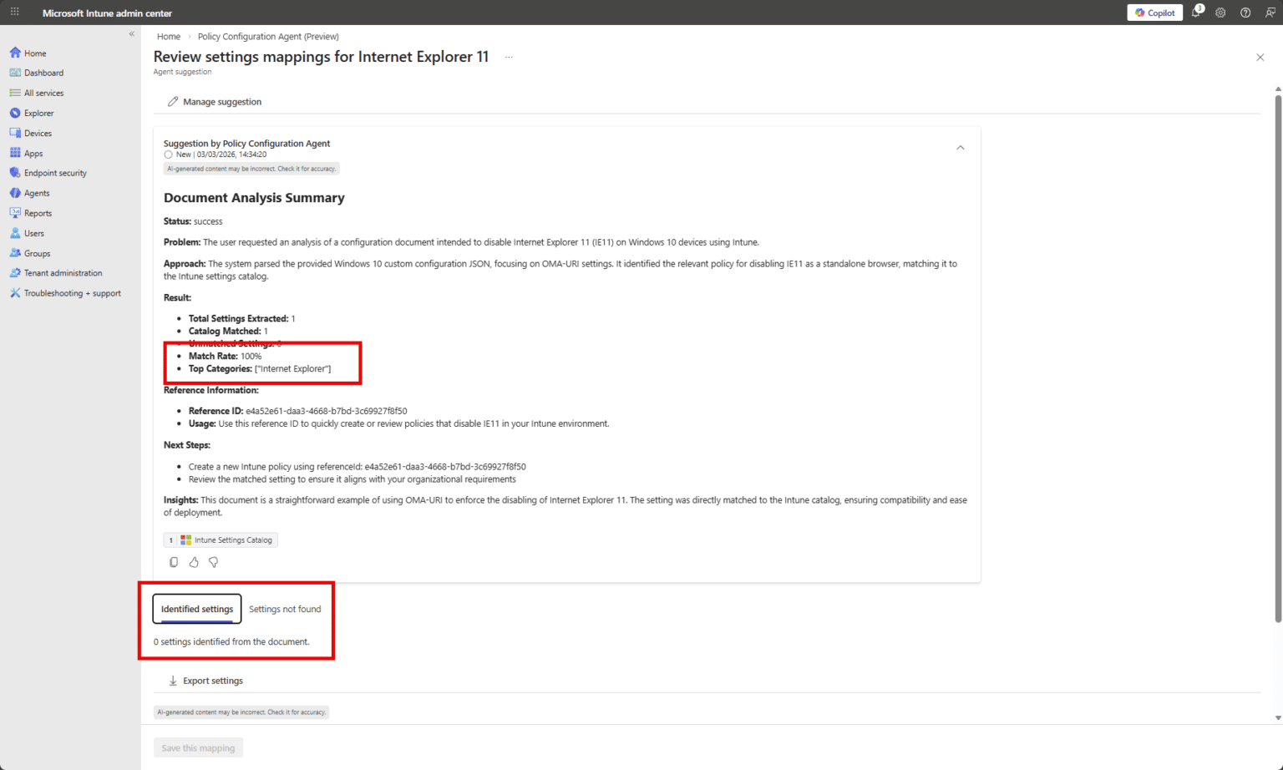Viewport: 1283px width, 770px height.
Task: Copy the agent suggestion response
Action: pos(174,562)
